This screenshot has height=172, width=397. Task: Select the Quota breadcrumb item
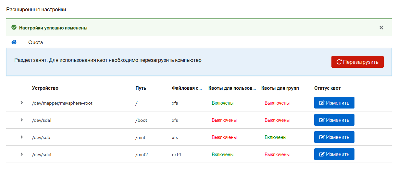[35, 42]
